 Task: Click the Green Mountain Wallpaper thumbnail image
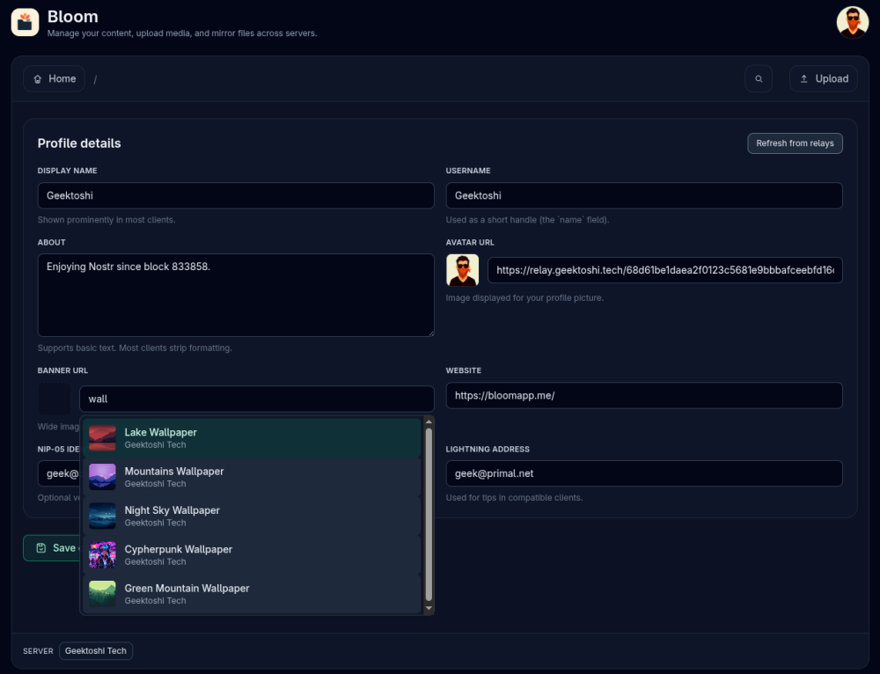[102, 594]
